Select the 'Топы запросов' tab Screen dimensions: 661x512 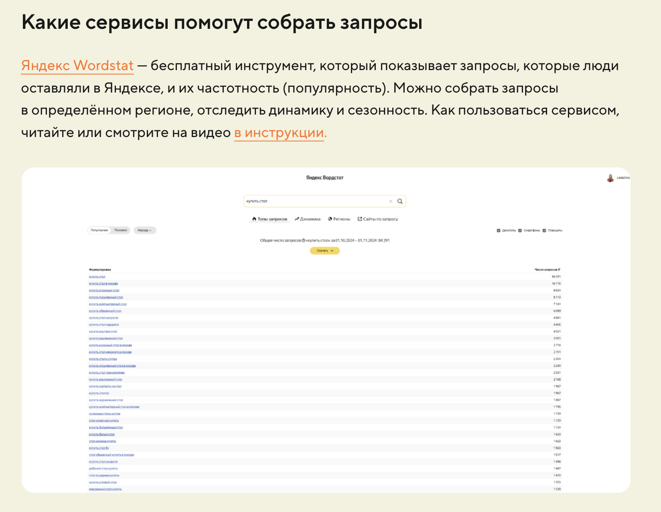tap(270, 219)
